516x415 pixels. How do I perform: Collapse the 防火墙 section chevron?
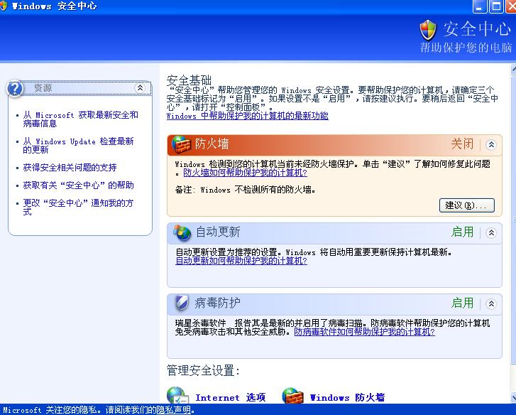tap(491, 144)
